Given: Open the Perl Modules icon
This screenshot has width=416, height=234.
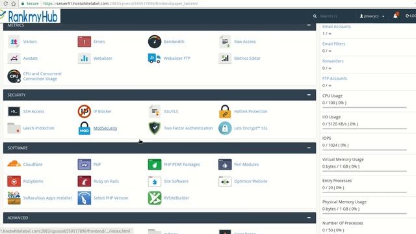Looking at the screenshot, I should tap(225, 164).
